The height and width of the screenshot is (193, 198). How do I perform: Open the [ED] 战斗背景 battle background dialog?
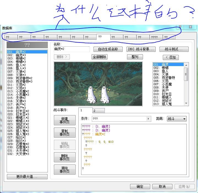point(141,49)
